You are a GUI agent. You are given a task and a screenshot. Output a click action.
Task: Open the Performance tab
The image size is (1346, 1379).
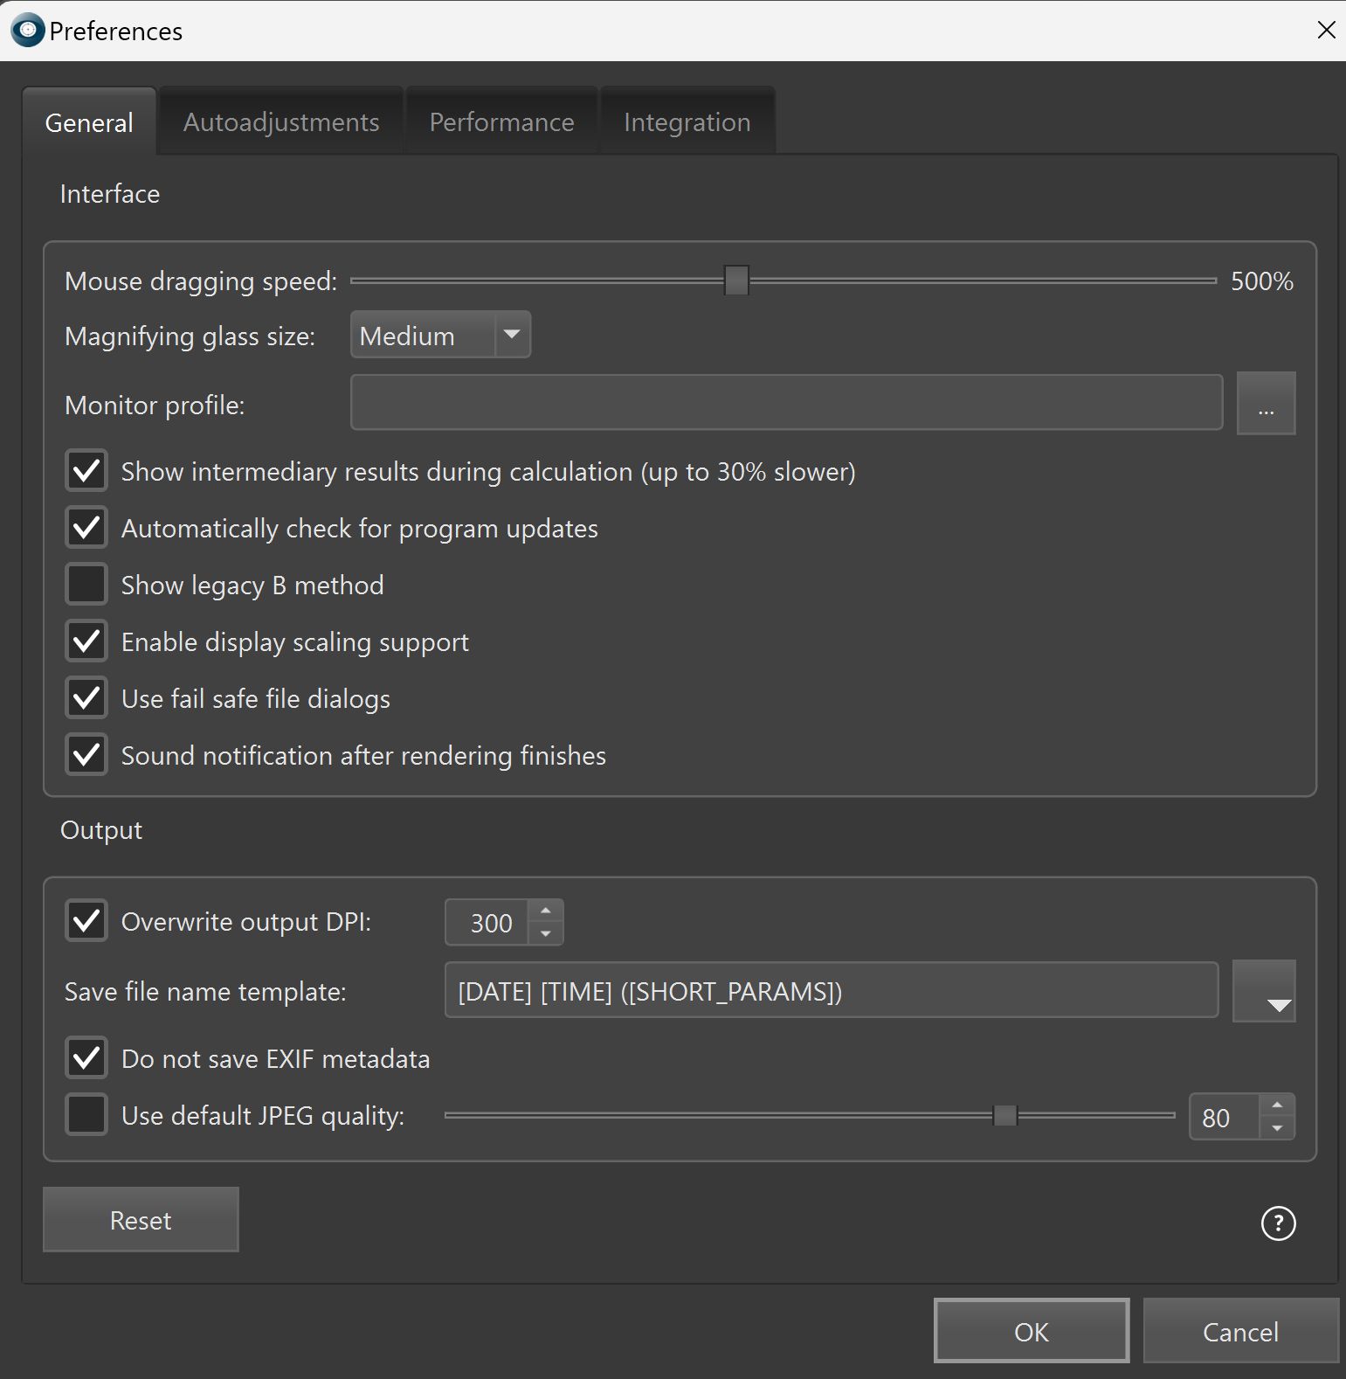(501, 122)
